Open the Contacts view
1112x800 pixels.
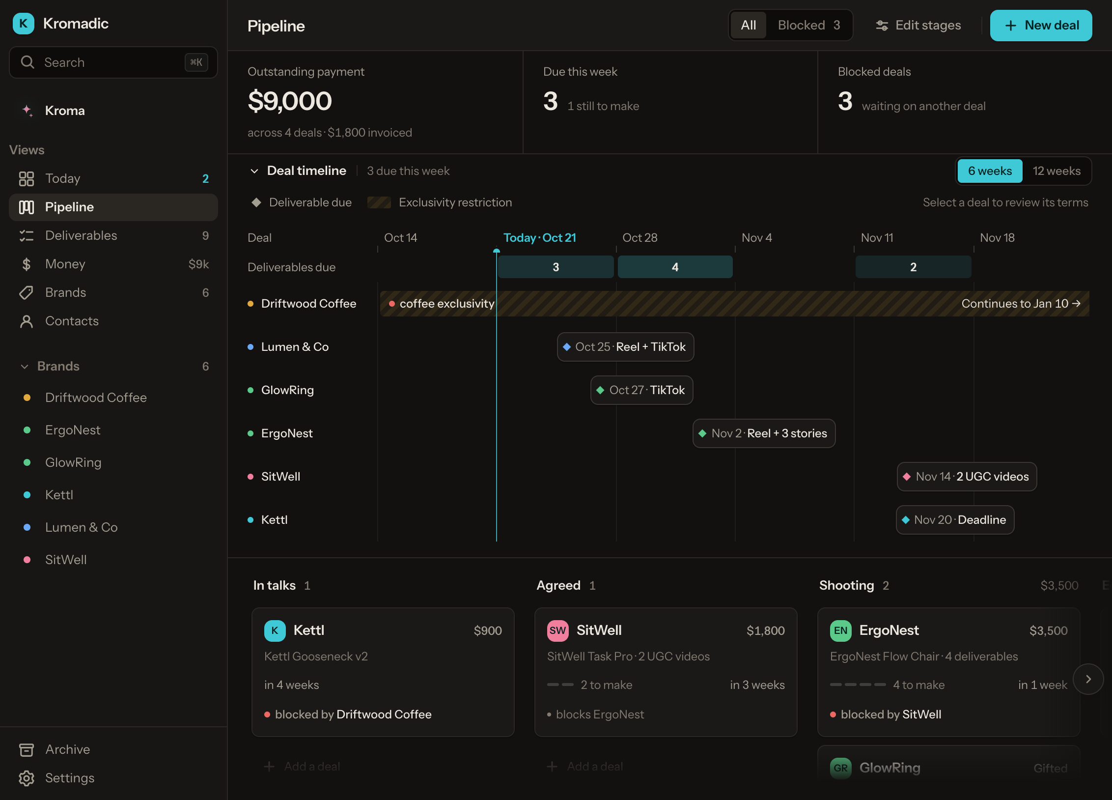(113, 321)
